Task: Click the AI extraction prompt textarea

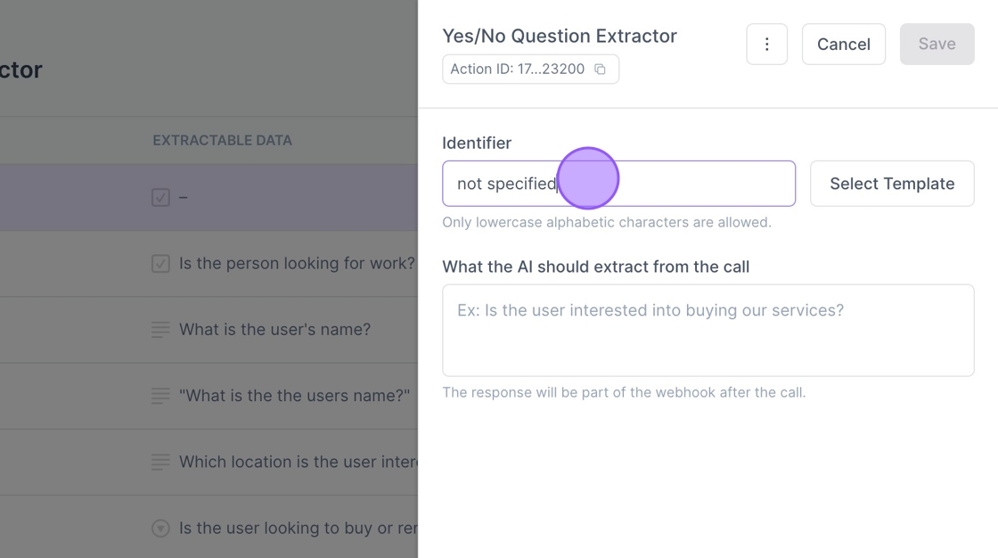Action: 708,330
